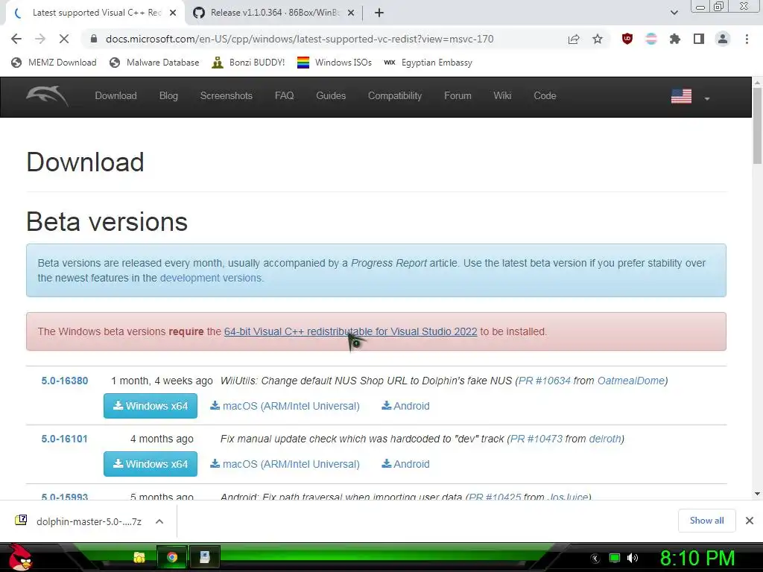This screenshot has height=572, width=763.
Task: Open the red bird Start button
Action: [19, 557]
